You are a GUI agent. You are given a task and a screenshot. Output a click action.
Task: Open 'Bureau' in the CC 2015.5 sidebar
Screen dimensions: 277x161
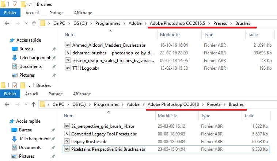click(26, 49)
